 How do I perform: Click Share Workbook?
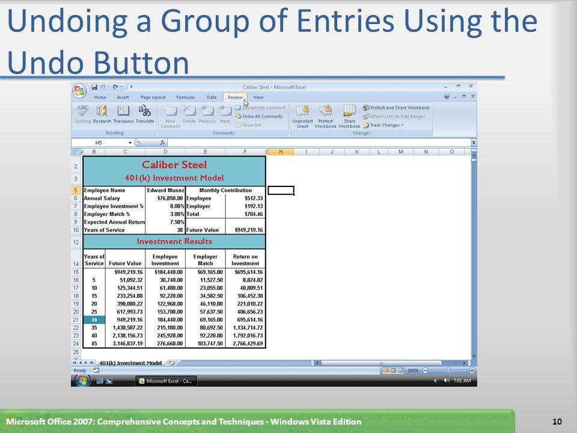349,117
